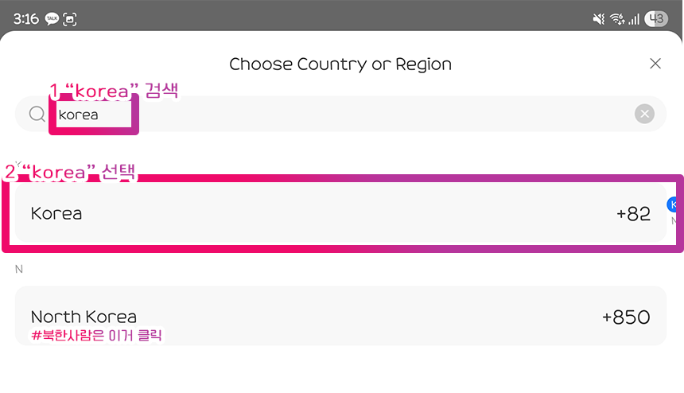Screen dimensions: 684x393
Task: Click the magnifier search icon
Action: [37, 115]
